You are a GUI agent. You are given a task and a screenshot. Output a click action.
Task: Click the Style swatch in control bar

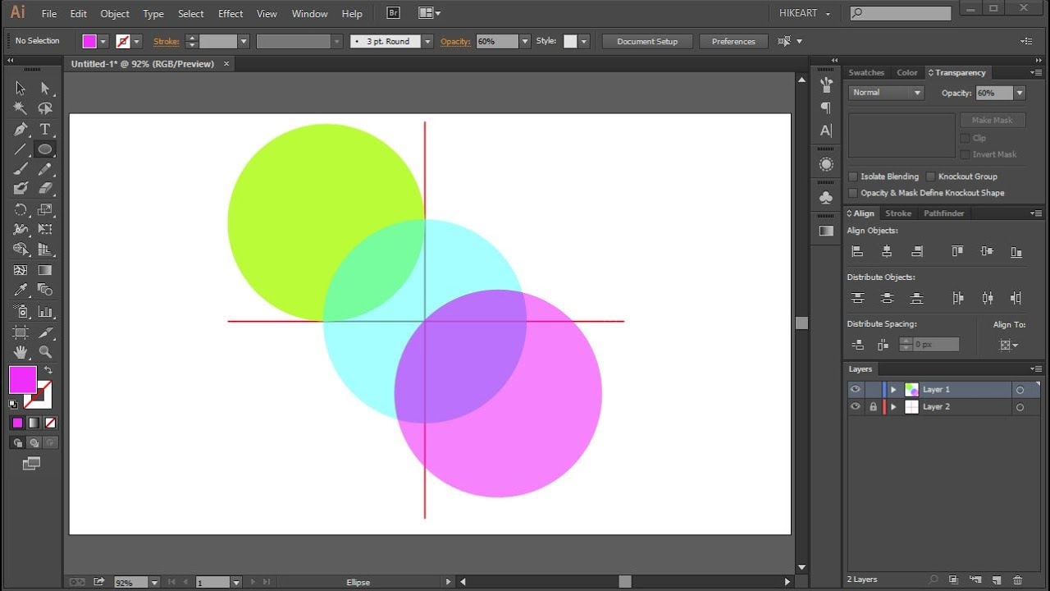pyautogui.click(x=570, y=42)
